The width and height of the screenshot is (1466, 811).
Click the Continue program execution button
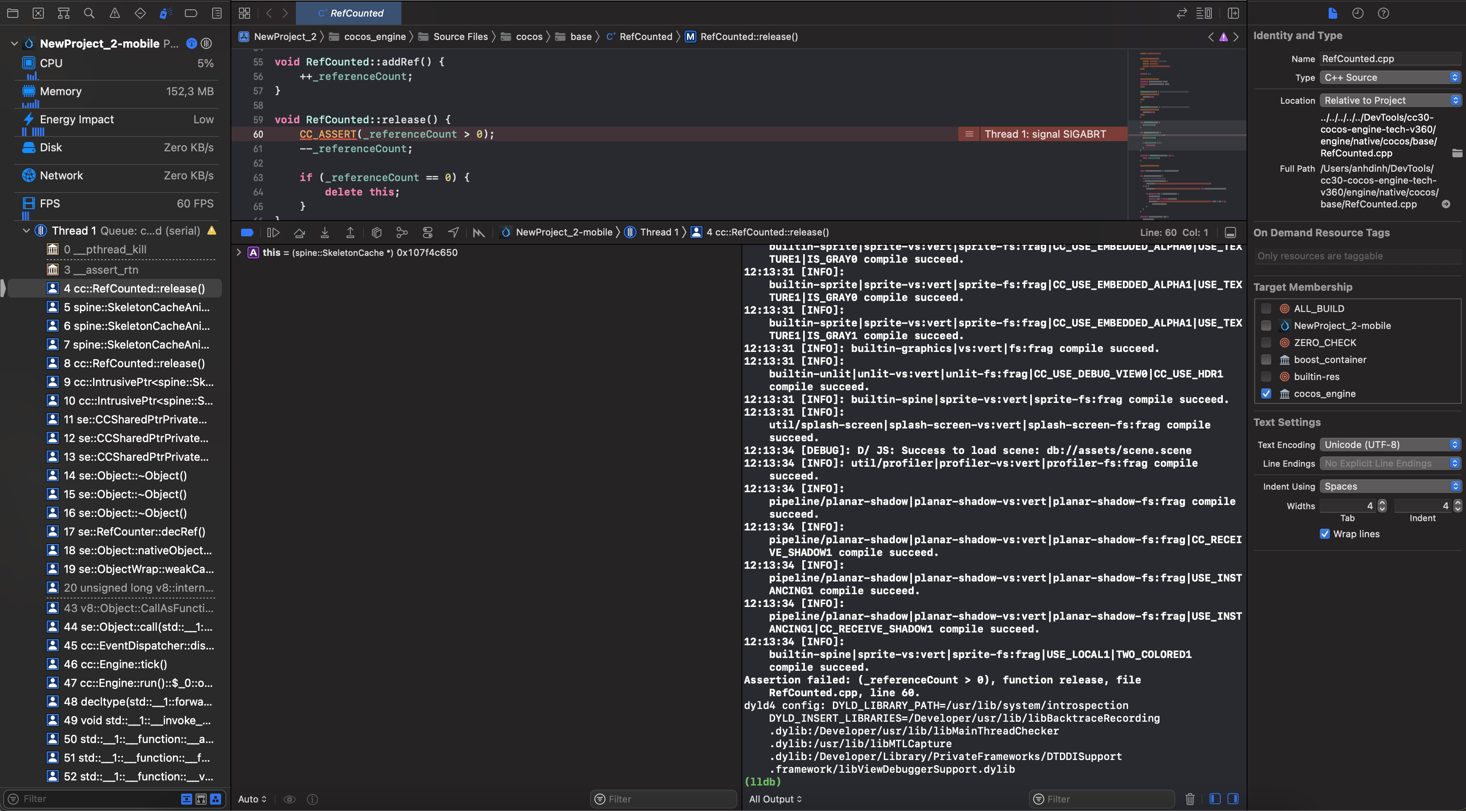(x=273, y=232)
